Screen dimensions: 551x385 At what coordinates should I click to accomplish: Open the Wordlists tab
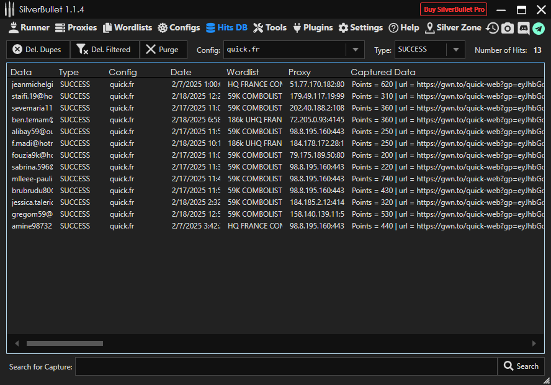[127, 28]
